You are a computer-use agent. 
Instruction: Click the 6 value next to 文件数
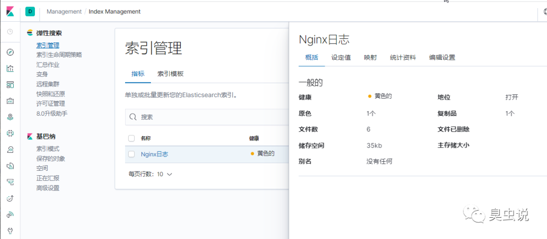pyautogui.click(x=368, y=129)
